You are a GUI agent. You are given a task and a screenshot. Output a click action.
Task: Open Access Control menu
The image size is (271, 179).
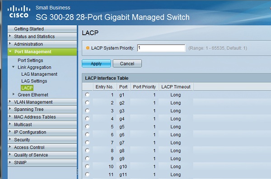[42, 147]
